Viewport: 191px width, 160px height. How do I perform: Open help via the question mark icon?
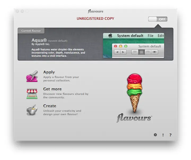tap(170, 135)
